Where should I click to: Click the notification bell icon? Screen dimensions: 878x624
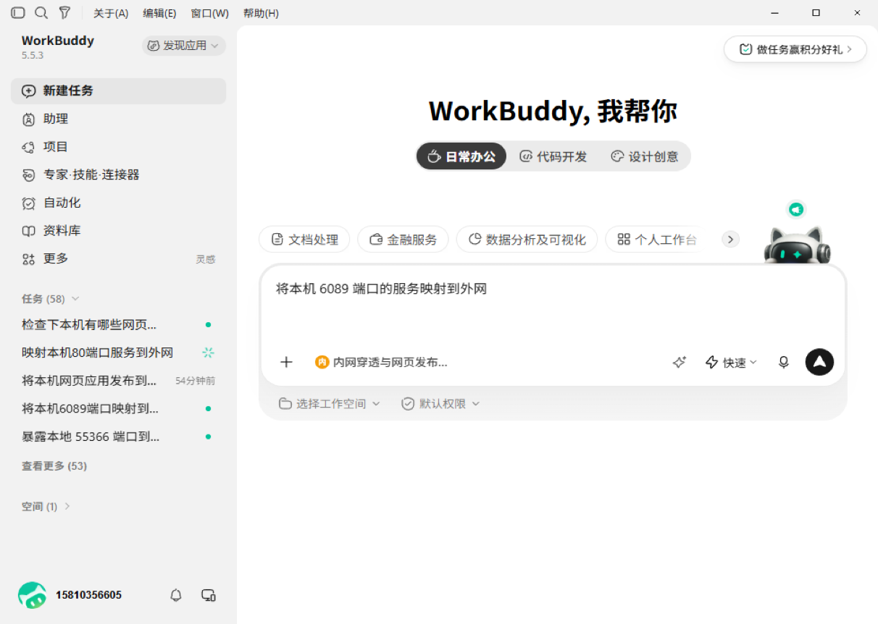tap(176, 595)
